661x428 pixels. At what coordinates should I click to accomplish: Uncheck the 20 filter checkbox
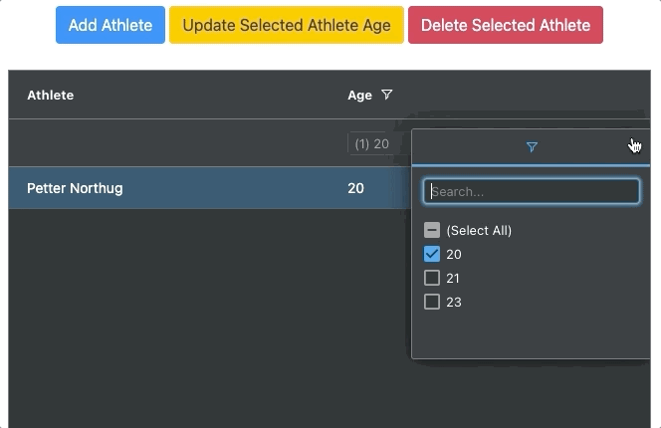pyautogui.click(x=432, y=254)
